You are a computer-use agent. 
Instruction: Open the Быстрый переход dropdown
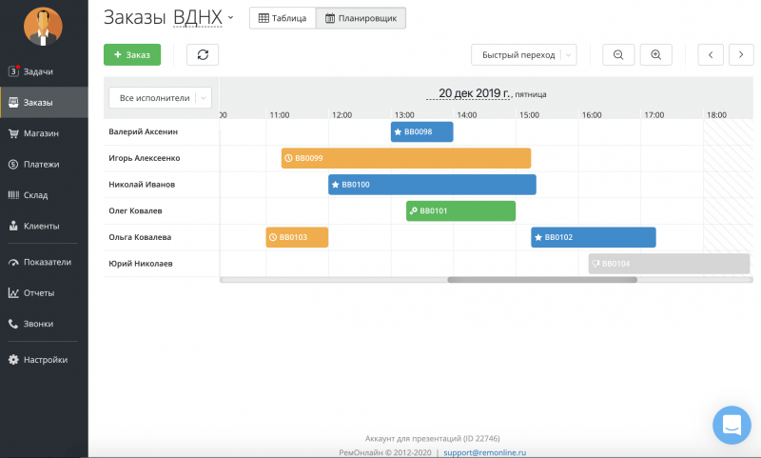(x=524, y=54)
